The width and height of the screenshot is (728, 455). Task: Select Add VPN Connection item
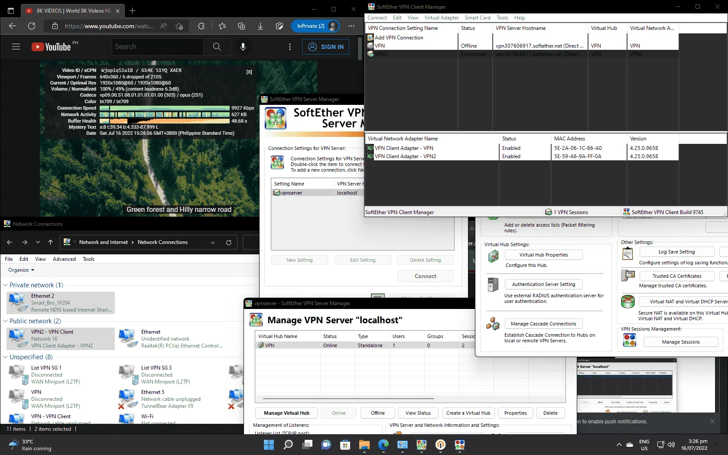[x=399, y=38]
